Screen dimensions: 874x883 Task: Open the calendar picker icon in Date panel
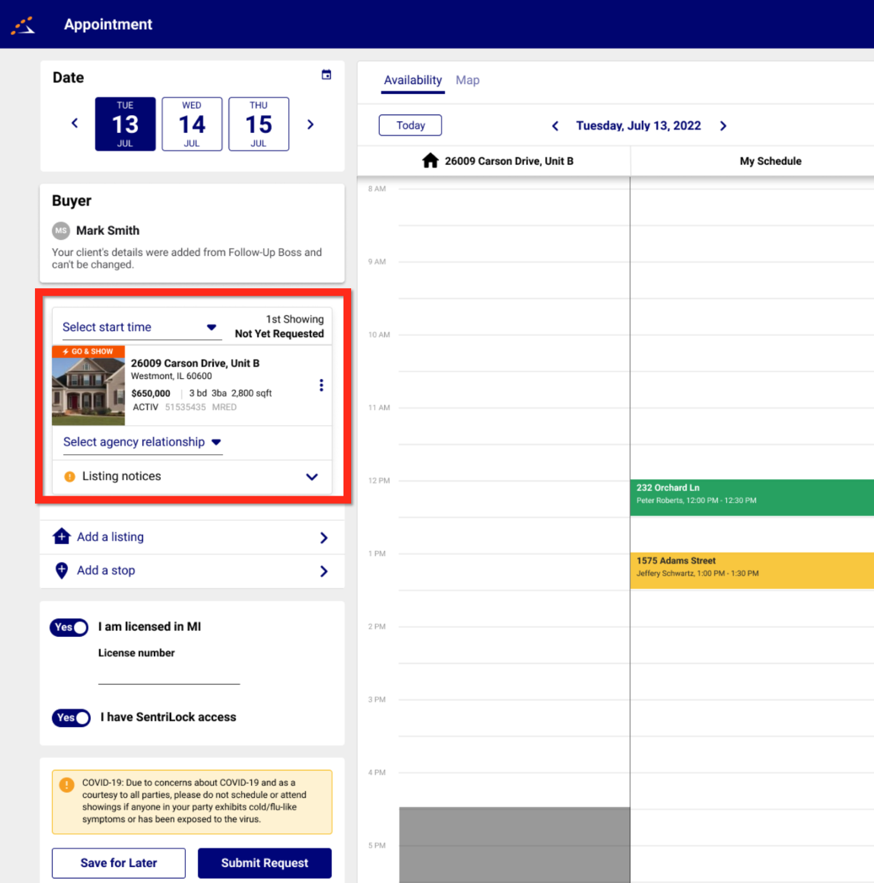pyautogui.click(x=326, y=75)
